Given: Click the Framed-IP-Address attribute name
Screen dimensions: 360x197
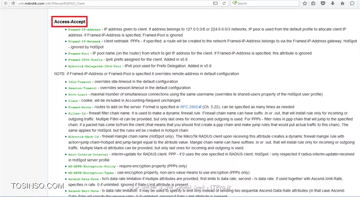Looking at the screenshot, I should [x=84, y=30].
